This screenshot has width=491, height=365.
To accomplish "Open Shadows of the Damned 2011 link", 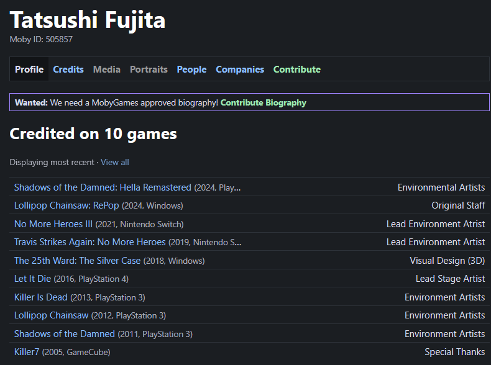I will (65, 334).
